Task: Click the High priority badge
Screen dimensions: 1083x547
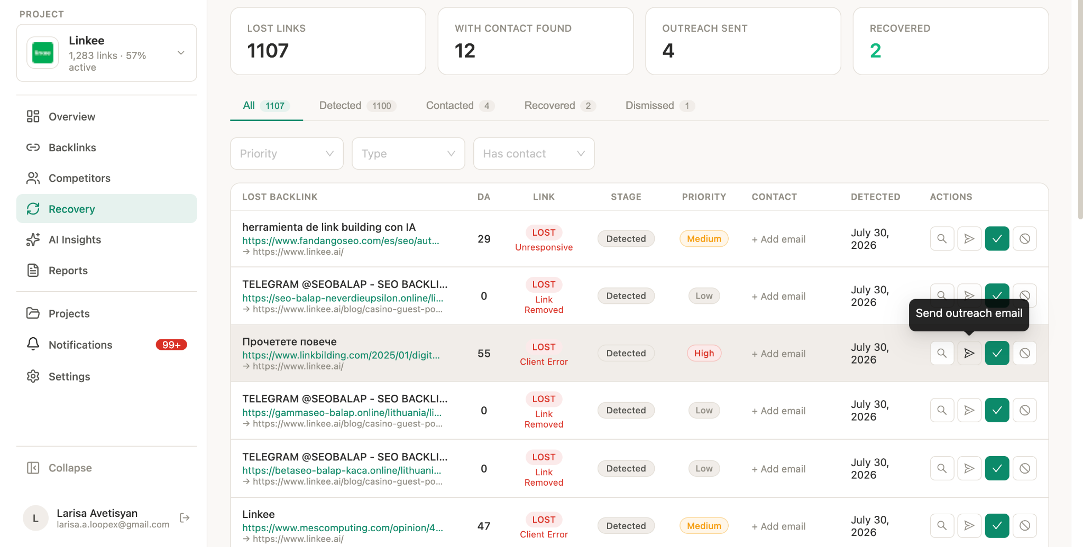Action: click(x=704, y=353)
